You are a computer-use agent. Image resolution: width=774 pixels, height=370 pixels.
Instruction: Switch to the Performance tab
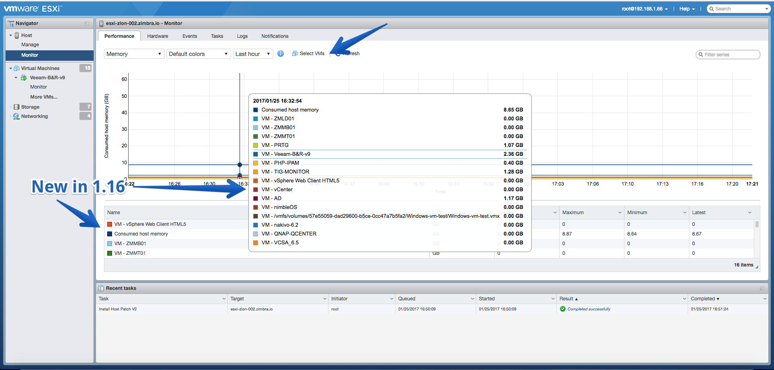[119, 36]
